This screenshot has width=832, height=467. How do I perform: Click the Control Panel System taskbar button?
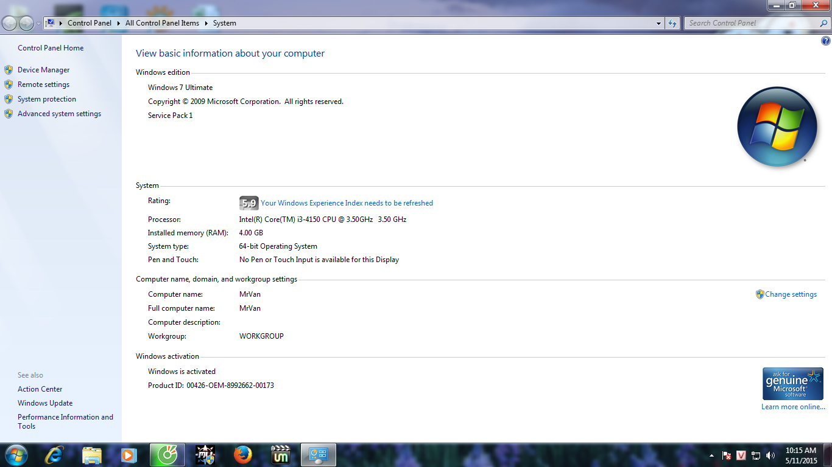point(319,455)
